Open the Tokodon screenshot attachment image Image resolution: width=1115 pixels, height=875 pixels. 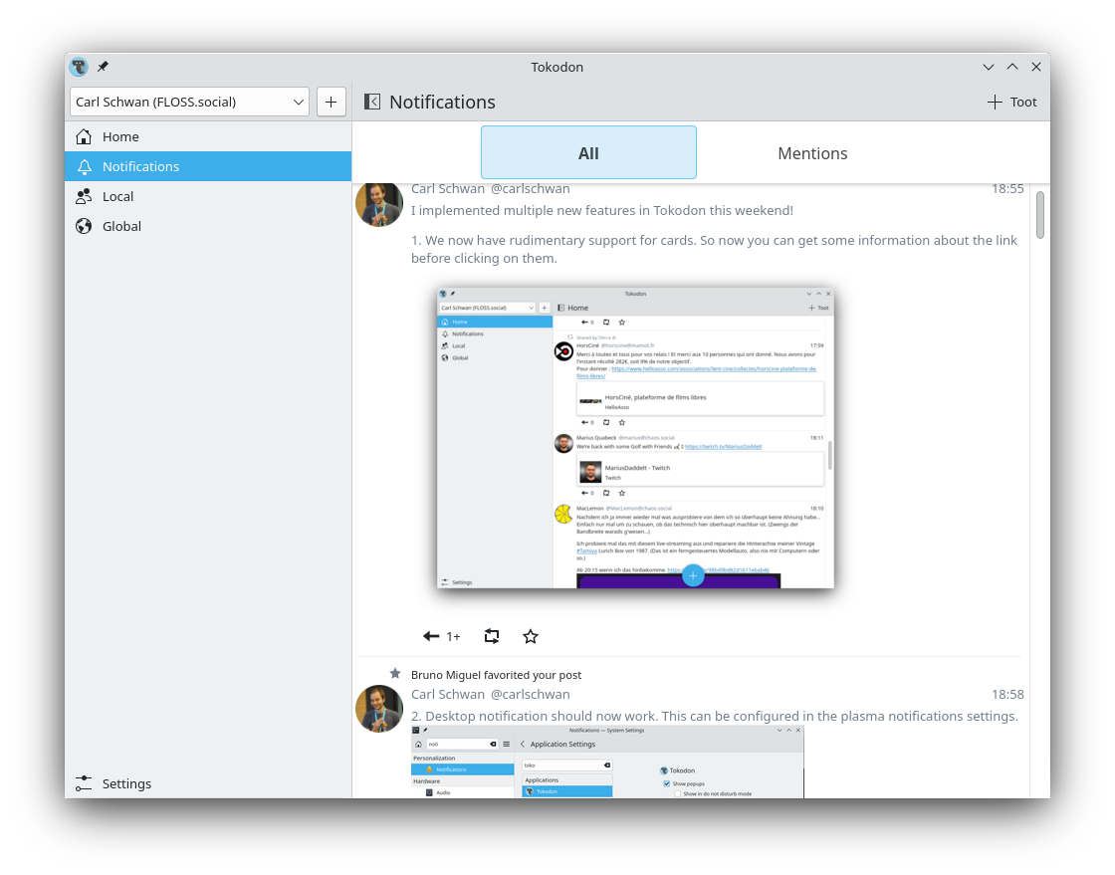(x=635, y=438)
